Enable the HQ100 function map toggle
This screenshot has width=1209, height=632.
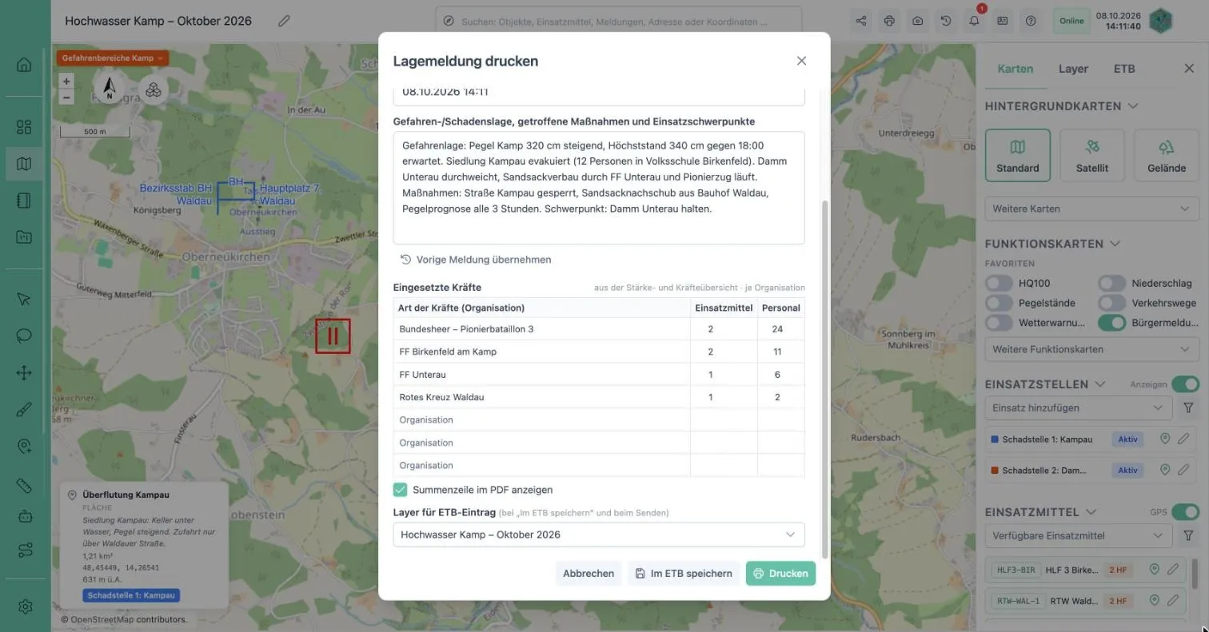(999, 283)
